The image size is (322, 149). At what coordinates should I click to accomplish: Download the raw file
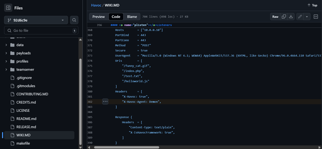click(291, 17)
